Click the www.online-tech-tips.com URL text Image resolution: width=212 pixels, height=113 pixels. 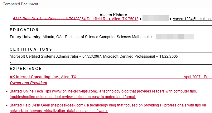coord(75,91)
